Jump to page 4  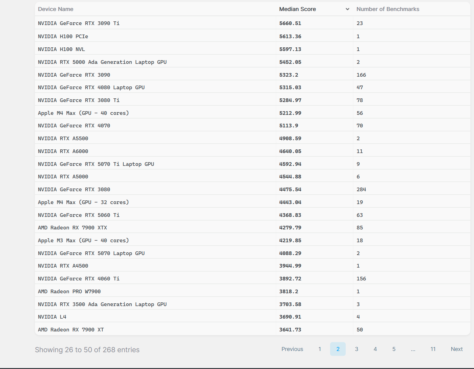click(x=375, y=349)
